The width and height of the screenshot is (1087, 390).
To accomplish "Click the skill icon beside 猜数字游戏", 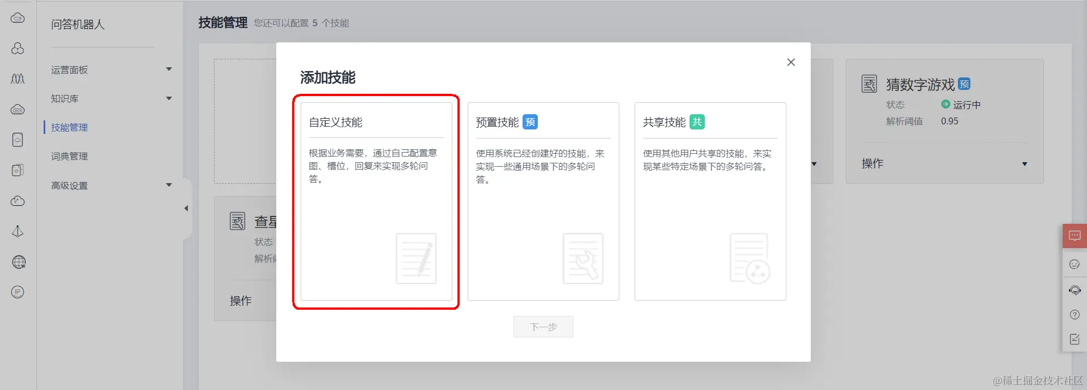I will pyautogui.click(x=869, y=84).
